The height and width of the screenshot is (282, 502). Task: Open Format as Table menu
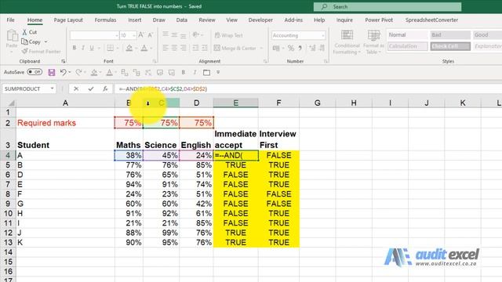pyautogui.click(x=373, y=42)
